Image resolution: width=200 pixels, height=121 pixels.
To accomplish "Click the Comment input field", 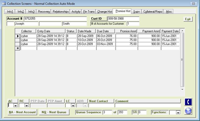I will tap(148, 105).
